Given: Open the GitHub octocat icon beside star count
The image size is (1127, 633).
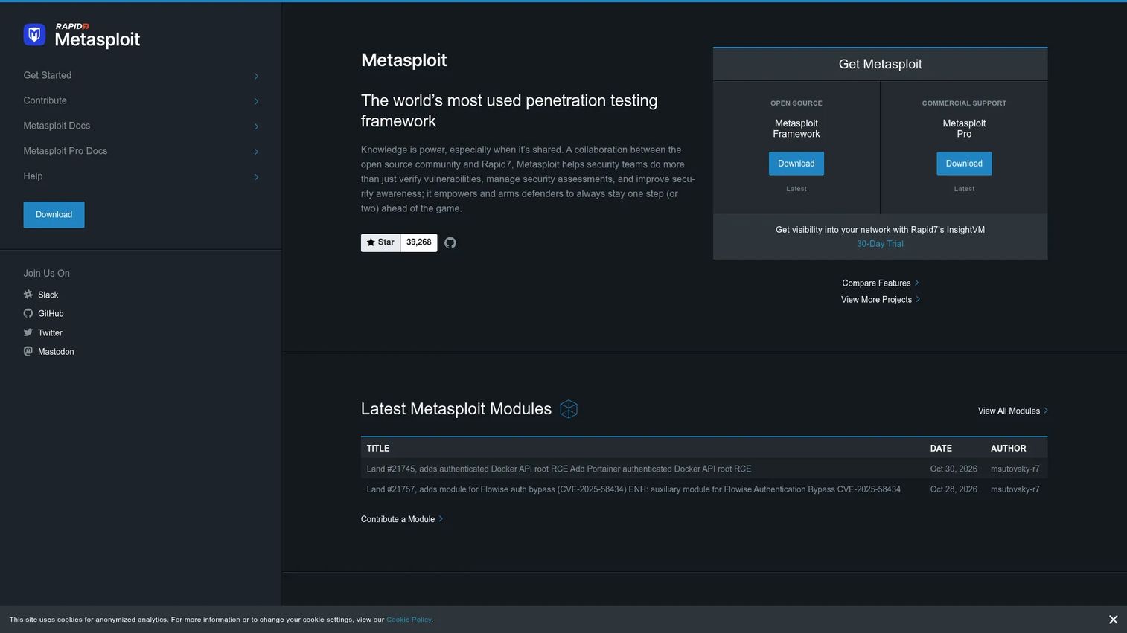Looking at the screenshot, I should coord(450,242).
